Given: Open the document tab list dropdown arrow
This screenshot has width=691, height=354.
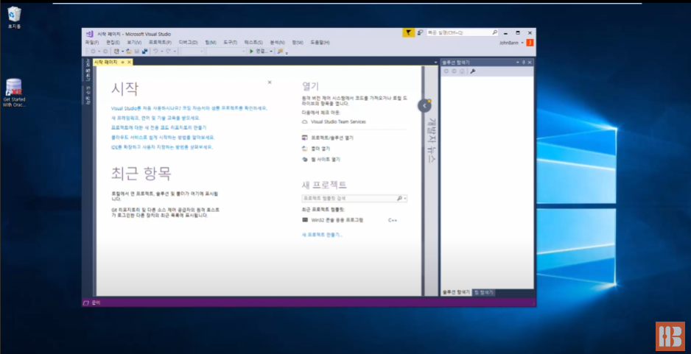Looking at the screenshot, I should coord(436,63).
